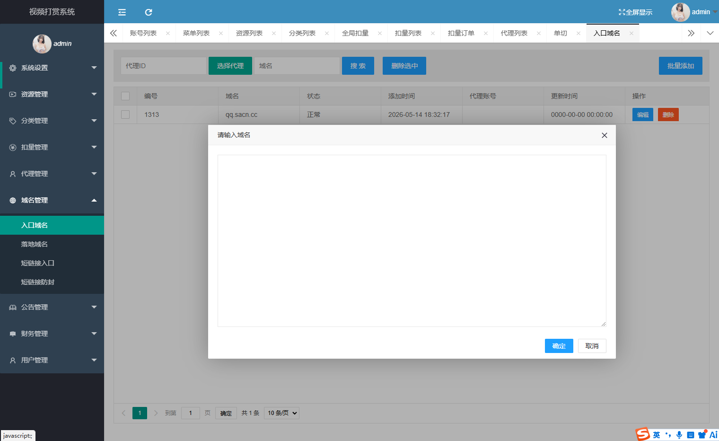Enter fullscreen with 全屏显示

click(x=635, y=12)
